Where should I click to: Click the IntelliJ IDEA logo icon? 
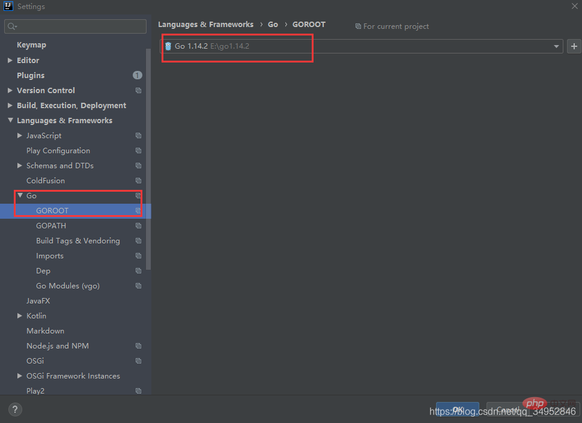tap(8, 6)
